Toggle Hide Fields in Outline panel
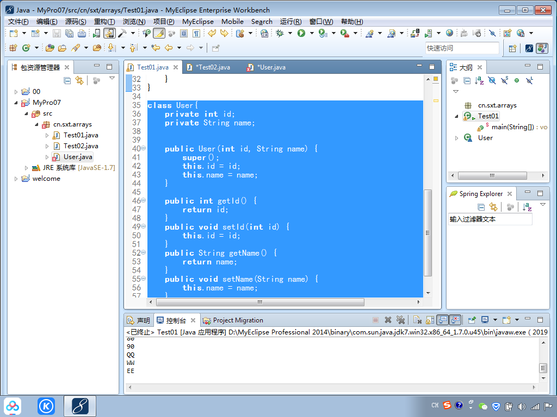Screen dimensions: 557x417 click(x=492, y=80)
